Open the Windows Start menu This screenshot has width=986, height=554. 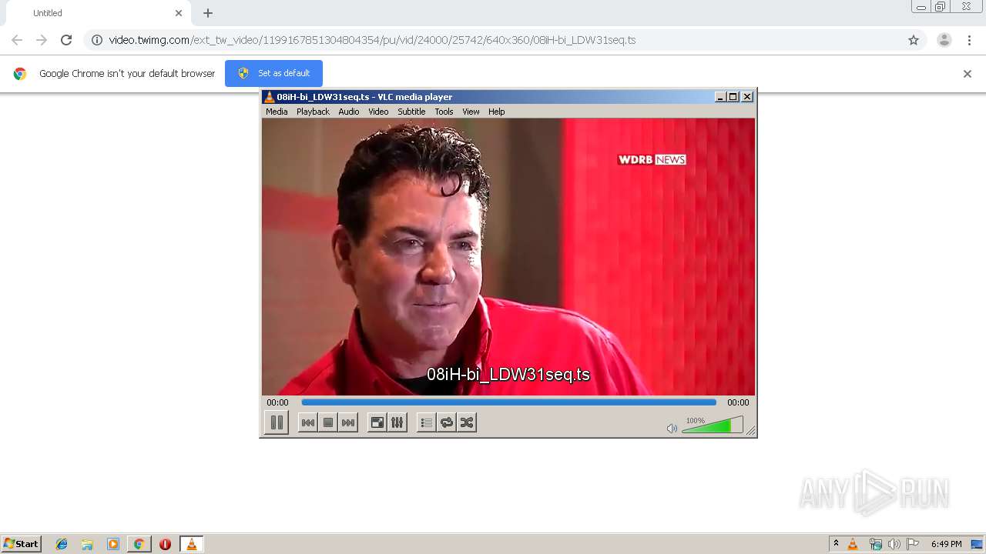21,544
